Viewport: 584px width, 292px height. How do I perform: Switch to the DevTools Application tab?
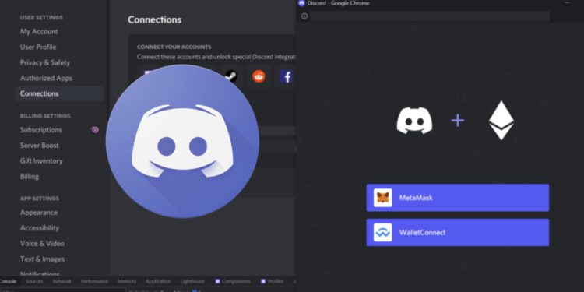pyautogui.click(x=158, y=282)
